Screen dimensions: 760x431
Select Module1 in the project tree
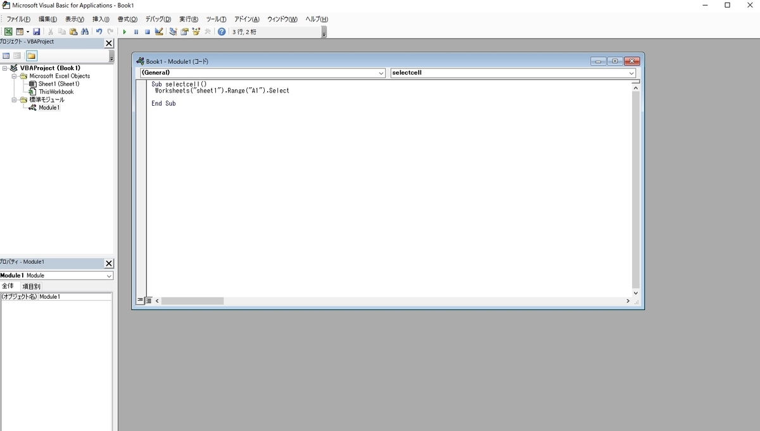[x=49, y=108]
